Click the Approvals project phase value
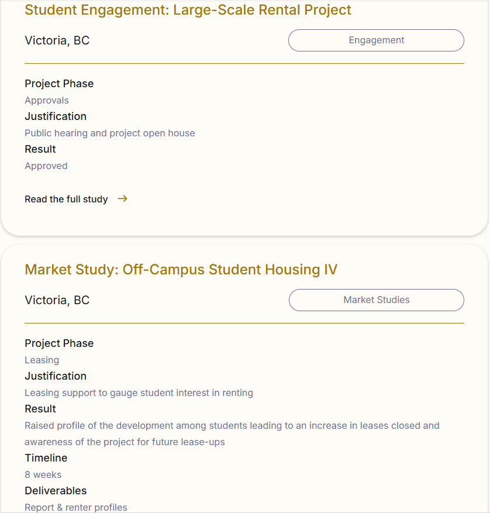 tap(47, 101)
